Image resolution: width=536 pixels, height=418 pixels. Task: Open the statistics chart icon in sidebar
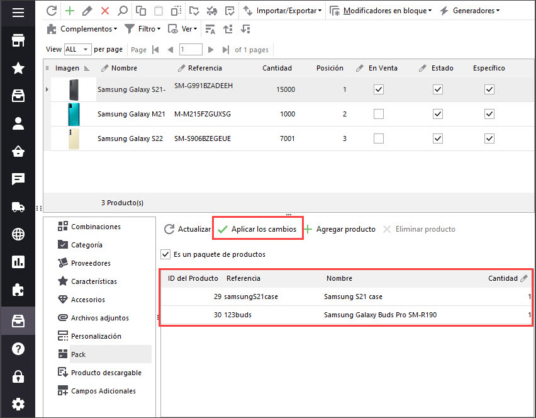coord(18,262)
